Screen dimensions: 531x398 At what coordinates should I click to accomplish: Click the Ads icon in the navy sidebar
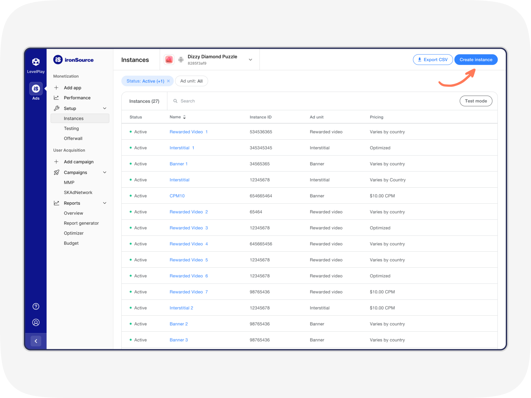tap(36, 89)
